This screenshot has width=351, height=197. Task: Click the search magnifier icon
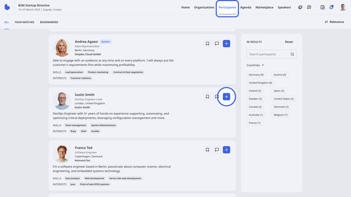coord(292,54)
